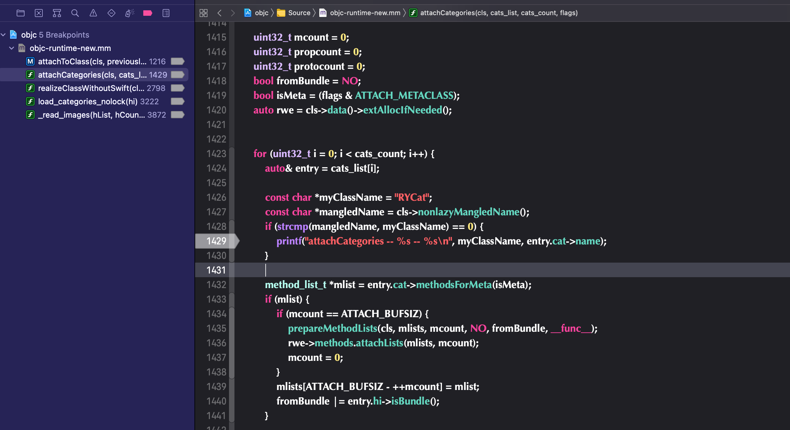Toggle breakpoint for attachCategories line 1429

click(177, 75)
